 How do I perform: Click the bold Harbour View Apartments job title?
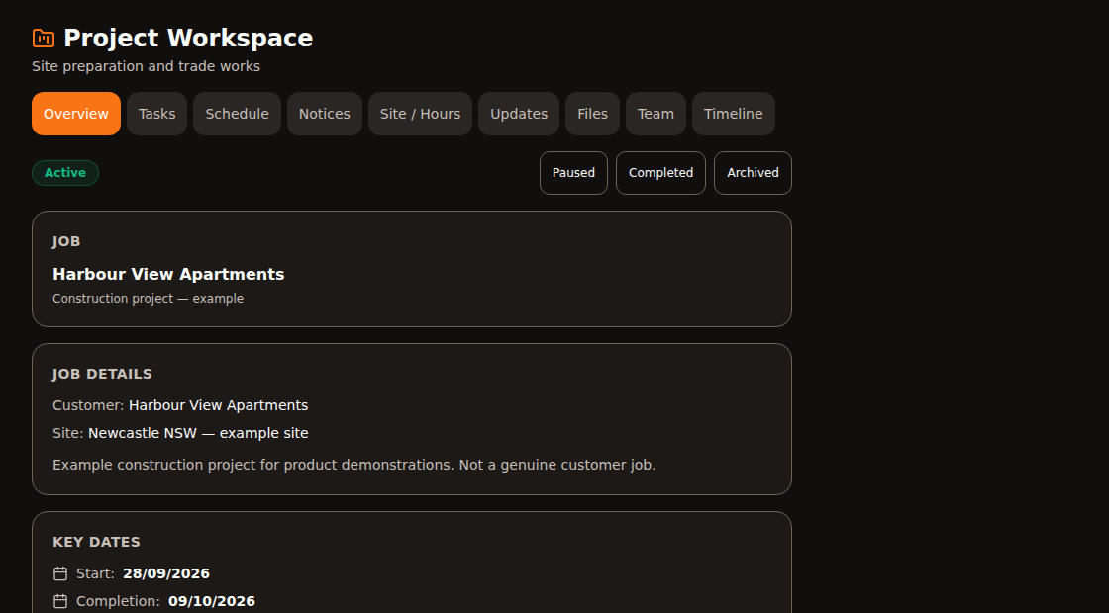pos(168,274)
